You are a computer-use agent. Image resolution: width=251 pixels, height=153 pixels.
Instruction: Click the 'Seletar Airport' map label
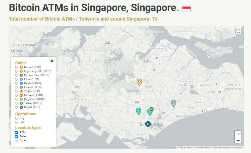pos(158,48)
